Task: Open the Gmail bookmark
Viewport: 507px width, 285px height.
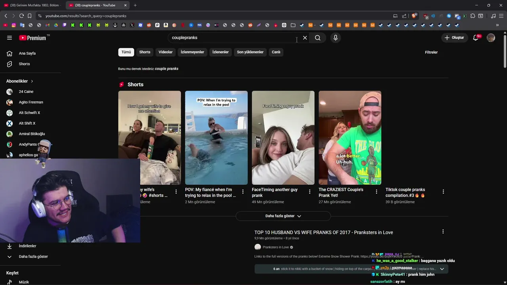Action: click(48, 25)
